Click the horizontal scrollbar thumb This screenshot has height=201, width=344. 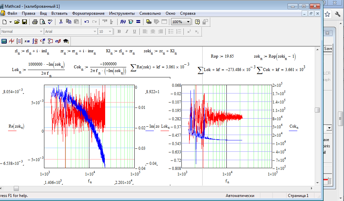16,188
